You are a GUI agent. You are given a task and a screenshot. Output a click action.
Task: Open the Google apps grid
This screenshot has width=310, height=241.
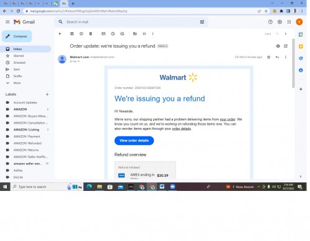pos(289,22)
